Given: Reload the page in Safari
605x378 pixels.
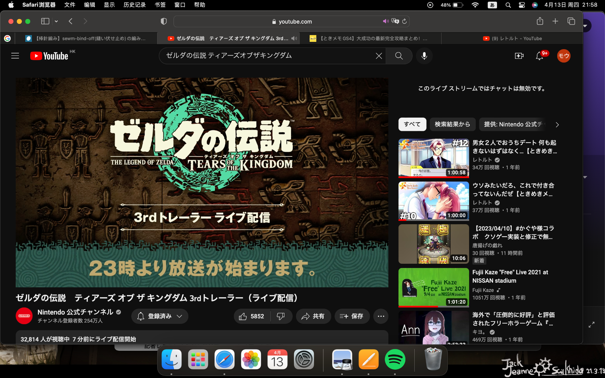Looking at the screenshot, I should coord(404,21).
